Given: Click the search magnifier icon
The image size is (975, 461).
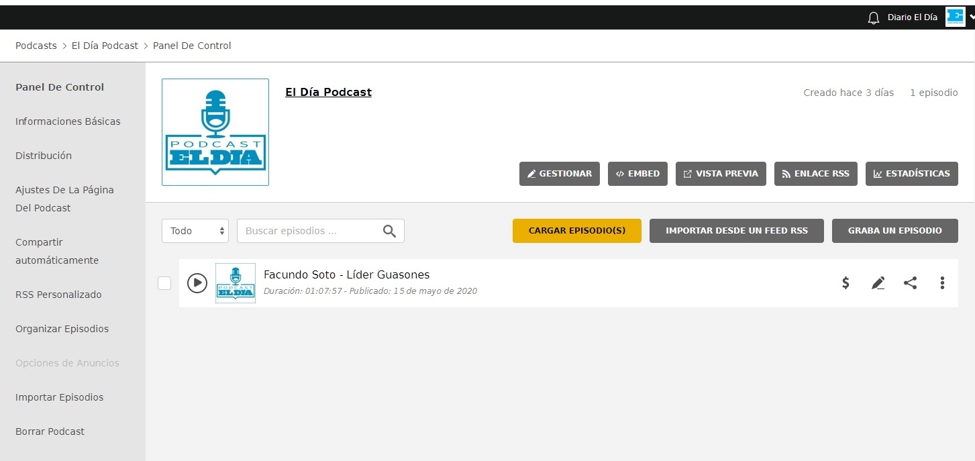Looking at the screenshot, I should coord(389,231).
